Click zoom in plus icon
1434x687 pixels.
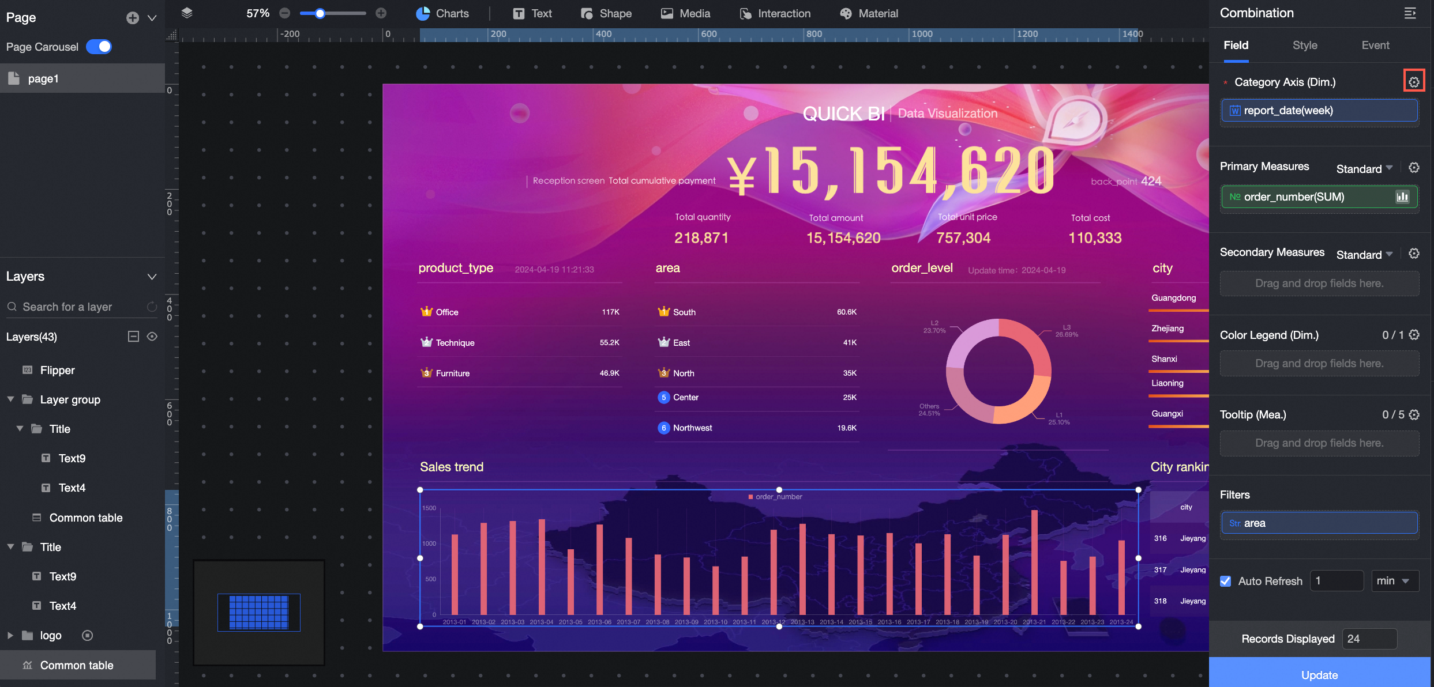click(381, 13)
